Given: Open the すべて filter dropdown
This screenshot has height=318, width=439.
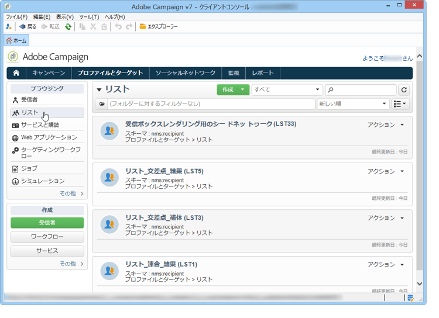Looking at the screenshot, I should click(287, 90).
